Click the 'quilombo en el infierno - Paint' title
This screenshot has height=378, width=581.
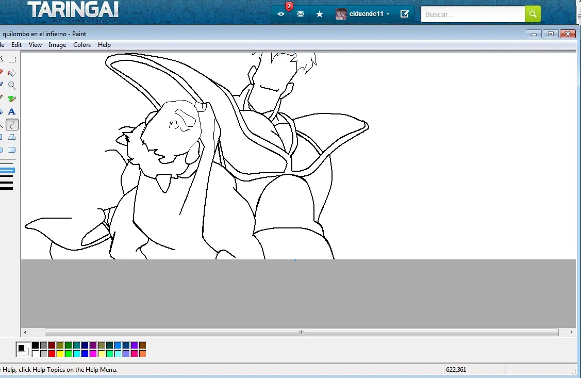coord(44,34)
